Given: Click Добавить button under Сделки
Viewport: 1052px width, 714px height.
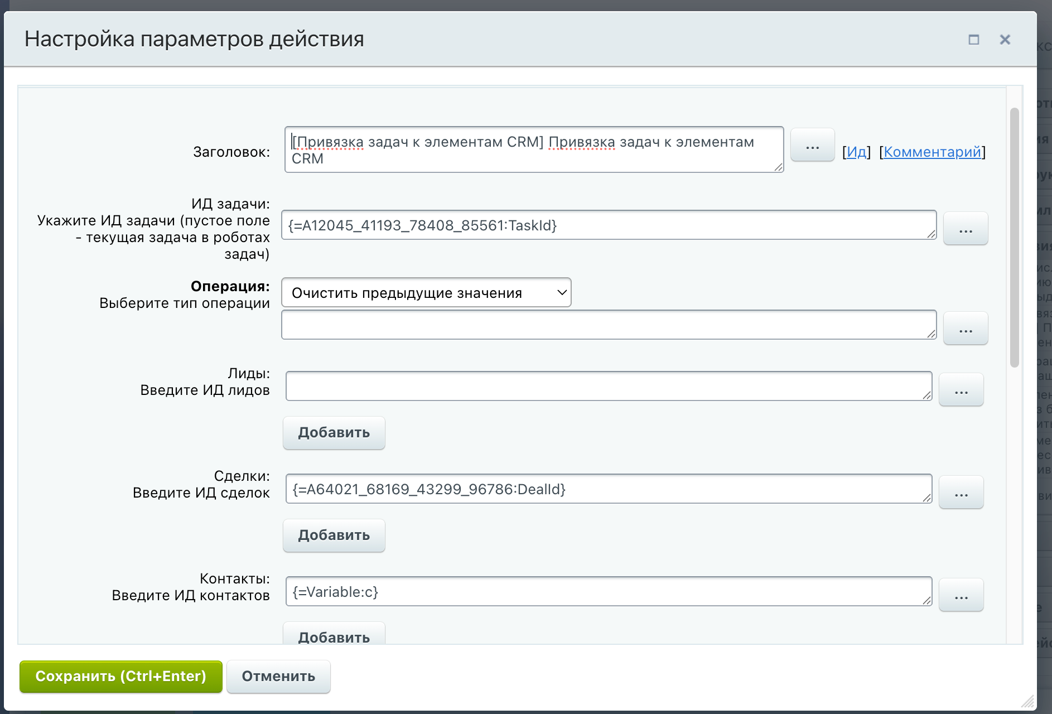Looking at the screenshot, I should [x=334, y=535].
